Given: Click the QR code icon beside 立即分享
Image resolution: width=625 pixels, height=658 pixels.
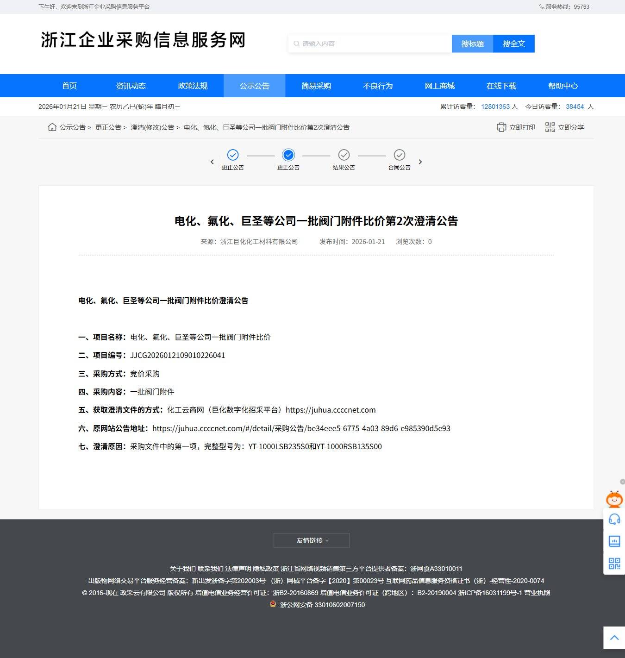Looking at the screenshot, I should [x=550, y=127].
